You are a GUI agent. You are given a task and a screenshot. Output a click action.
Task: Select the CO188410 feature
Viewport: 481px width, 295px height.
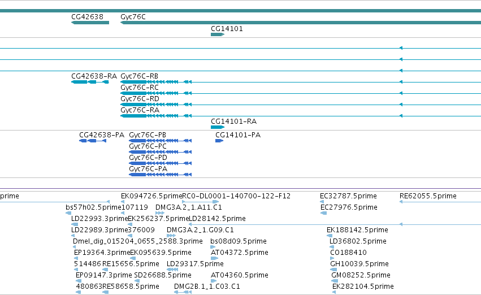[x=332, y=258]
